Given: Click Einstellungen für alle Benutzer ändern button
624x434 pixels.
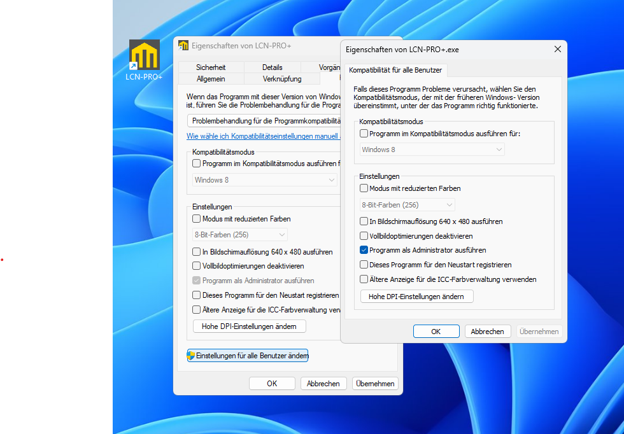Looking at the screenshot, I should 248,355.
